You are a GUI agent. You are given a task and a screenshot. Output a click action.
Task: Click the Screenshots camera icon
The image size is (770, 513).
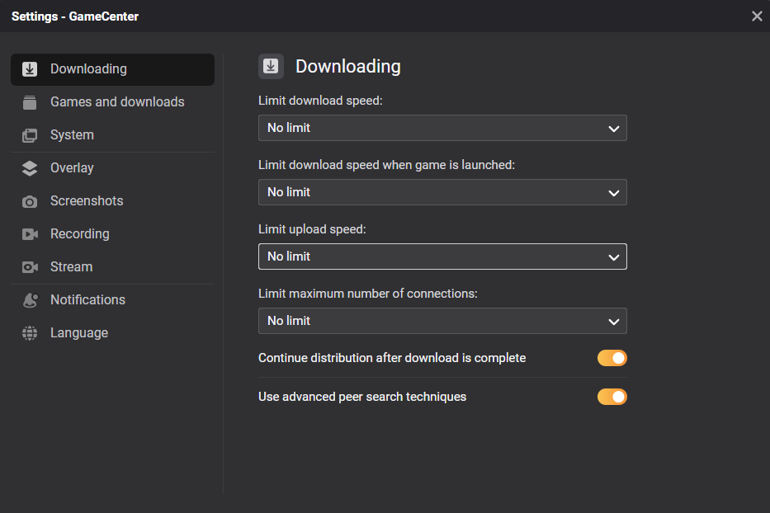point(30,201)
